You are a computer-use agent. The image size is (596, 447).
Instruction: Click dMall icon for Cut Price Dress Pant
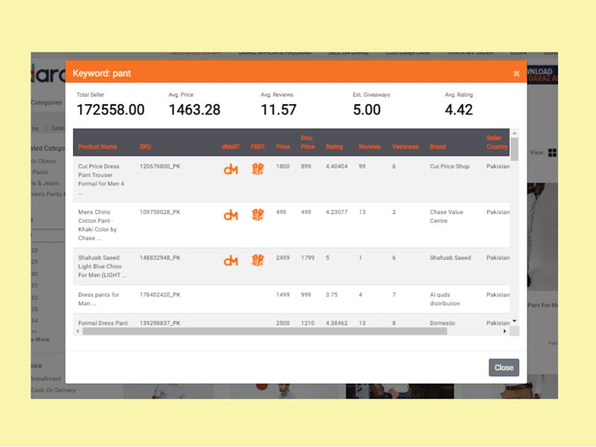(x=231, y=170)
